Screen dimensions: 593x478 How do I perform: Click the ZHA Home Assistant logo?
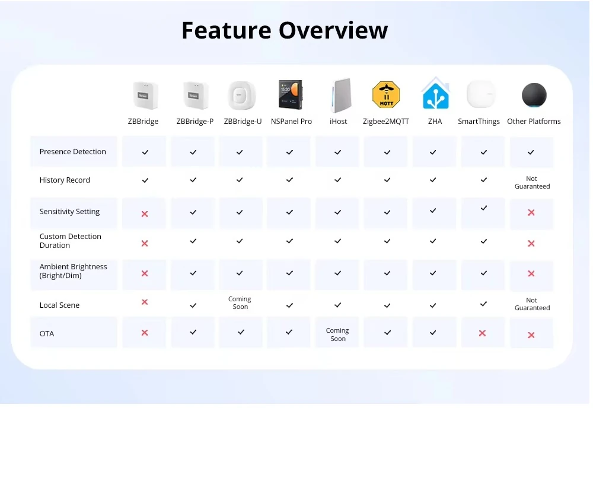436,93
